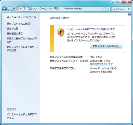The image size is (133, 125).
Task: Click the search magnifier icon
Action: click(129, 9)
